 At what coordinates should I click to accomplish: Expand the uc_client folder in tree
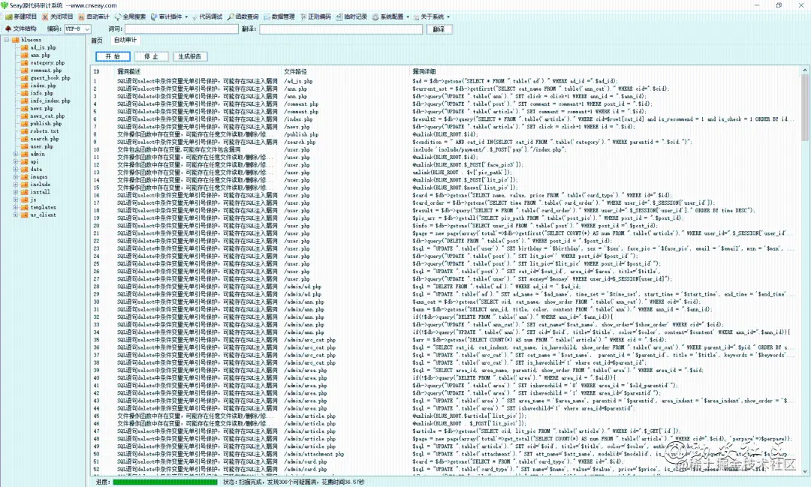[x=16, y=215]
